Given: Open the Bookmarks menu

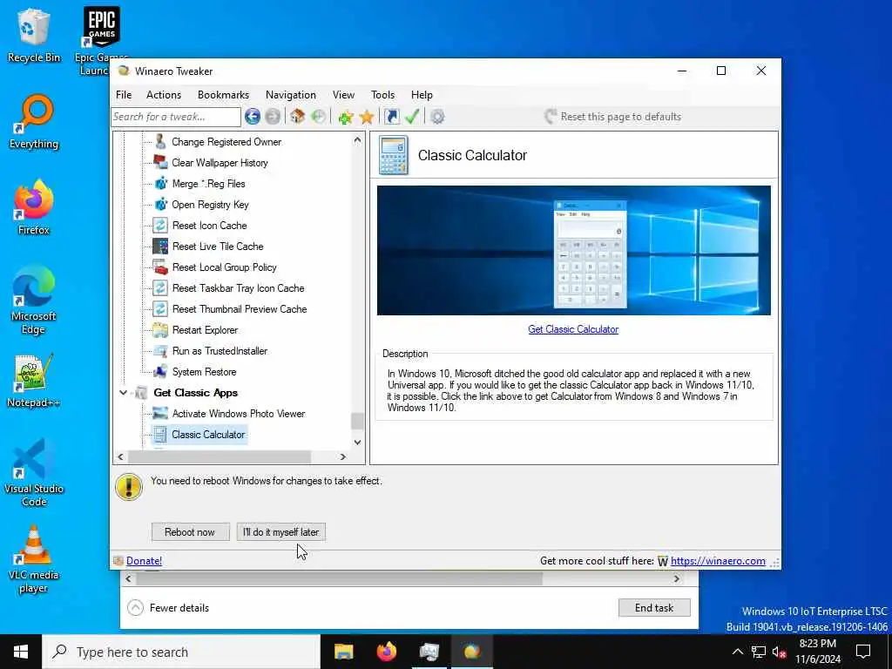Looking at the screenshot, I should pyautogui.click(x=223, y=95).
